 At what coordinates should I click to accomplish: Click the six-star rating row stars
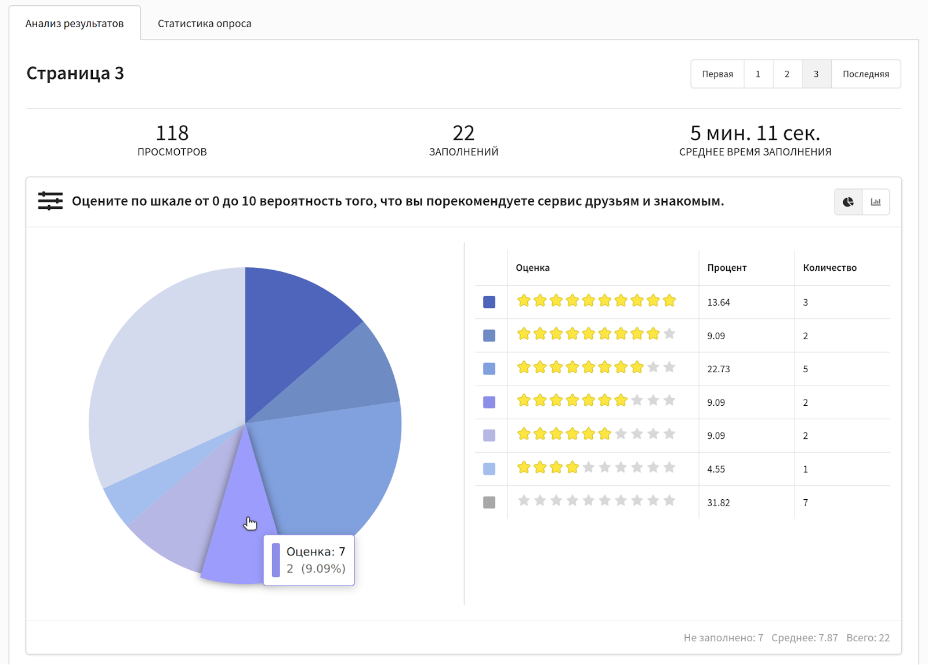[596, 434]
